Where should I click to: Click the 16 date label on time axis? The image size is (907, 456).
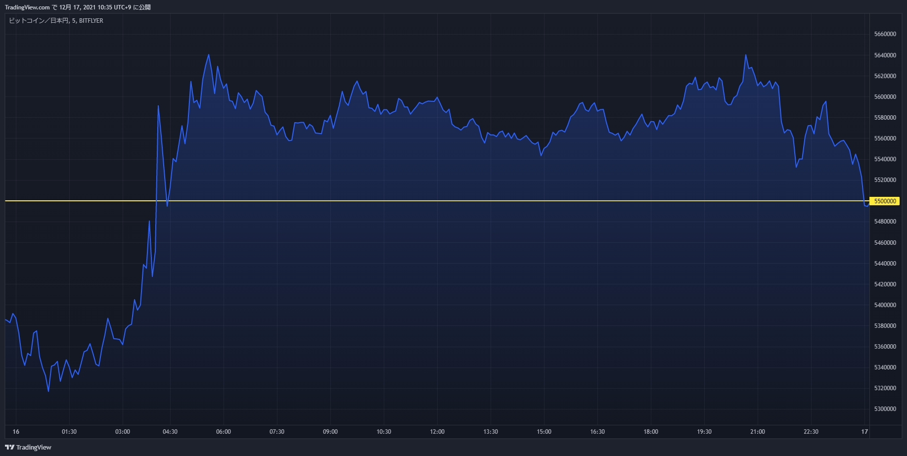pyautogui.click(x=16, y=432)
